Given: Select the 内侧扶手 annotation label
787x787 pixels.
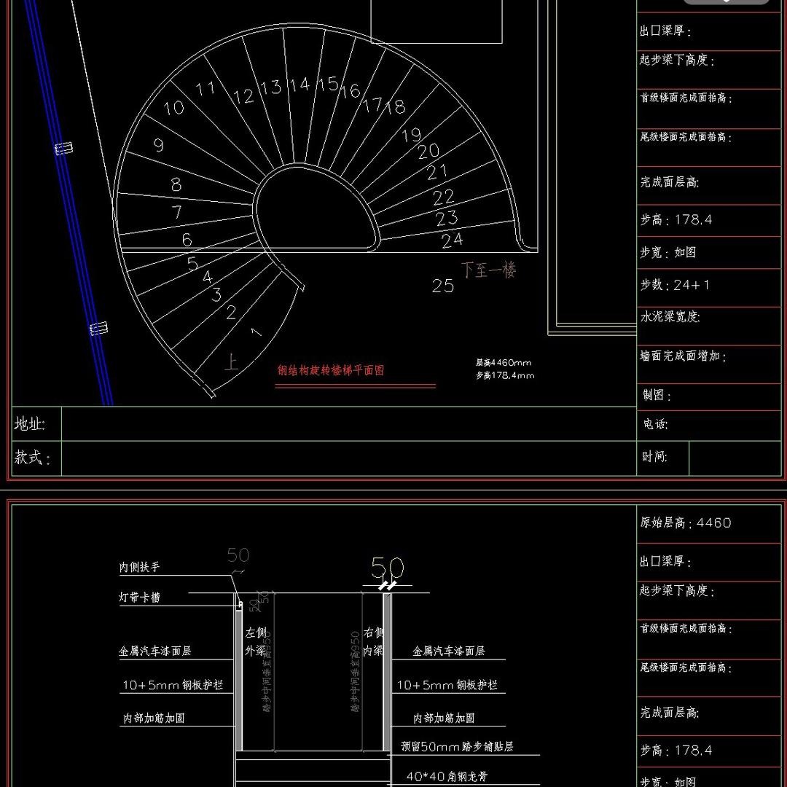Looking at the screenshot, I should point(139,566).
